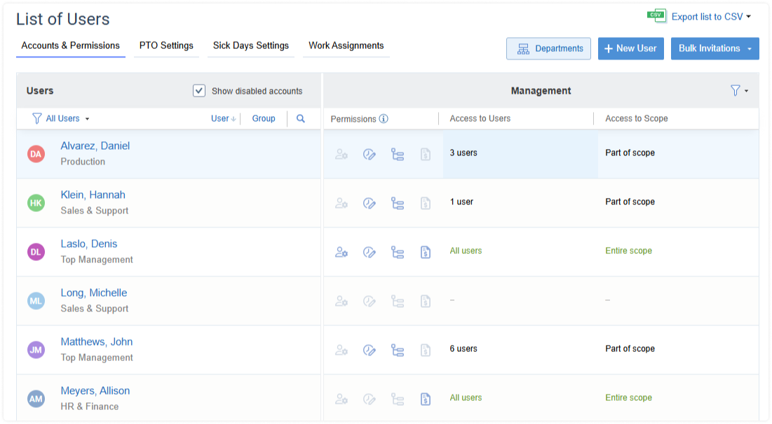Open Bulk Invitations dropdown arrow
Screen dimensions: 772x424
[750, 49]
